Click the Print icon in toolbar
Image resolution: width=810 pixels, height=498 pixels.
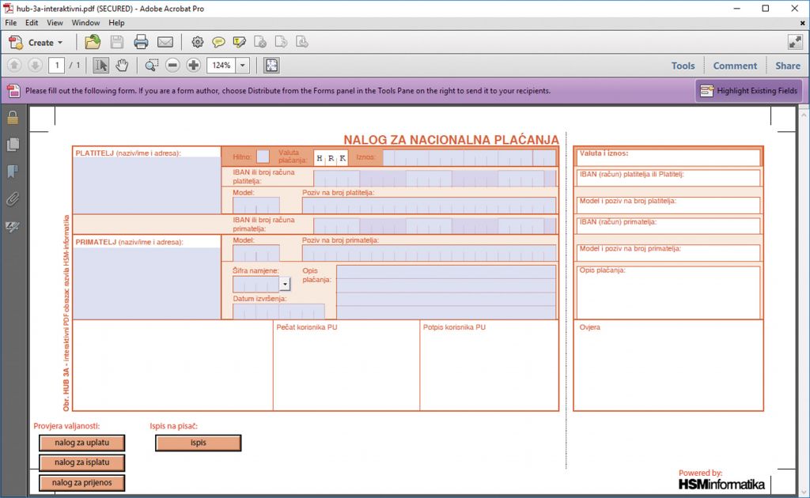141,42
